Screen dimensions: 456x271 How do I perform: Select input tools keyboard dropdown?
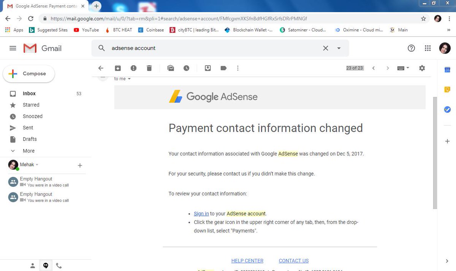coord(403,68)
